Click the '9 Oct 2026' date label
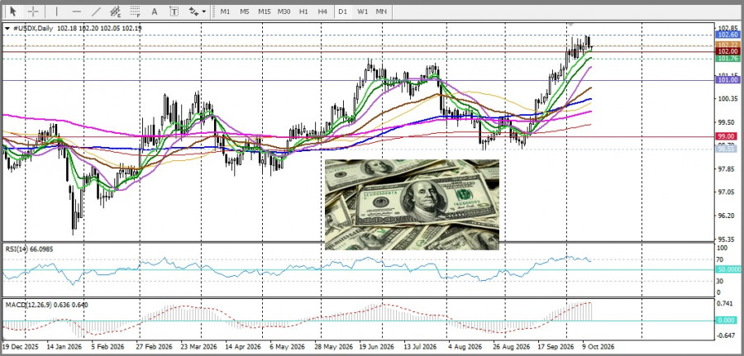Image resolution: width=744 pixels, height=356 pixels. click(x=599, y=346)
